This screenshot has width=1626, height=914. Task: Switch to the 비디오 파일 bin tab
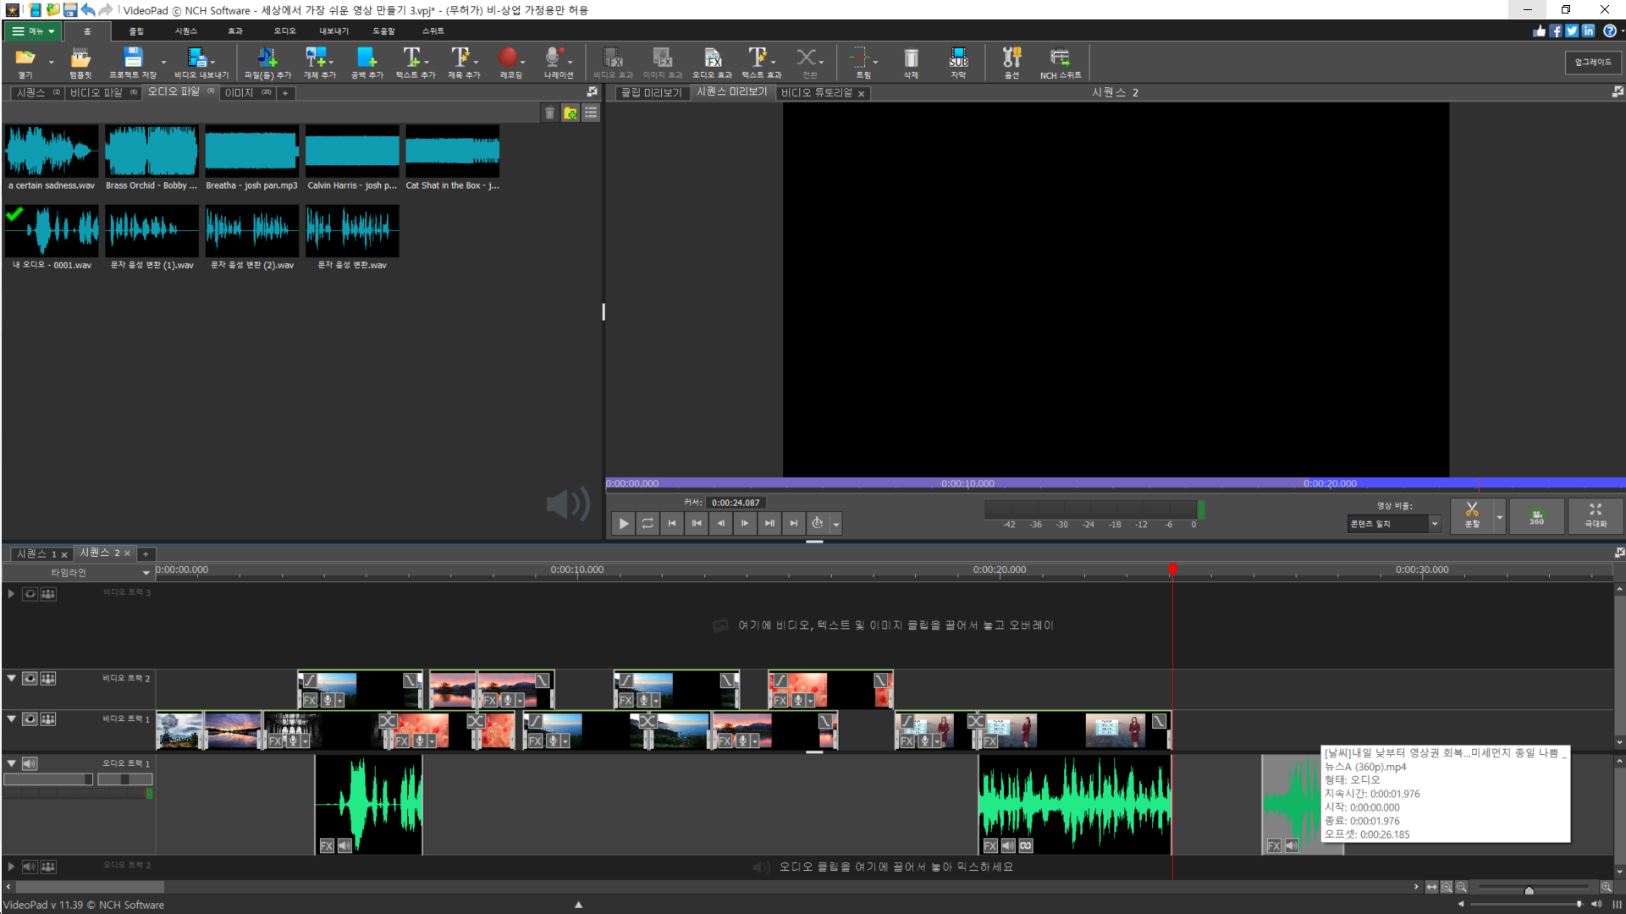tap(96, 93)
